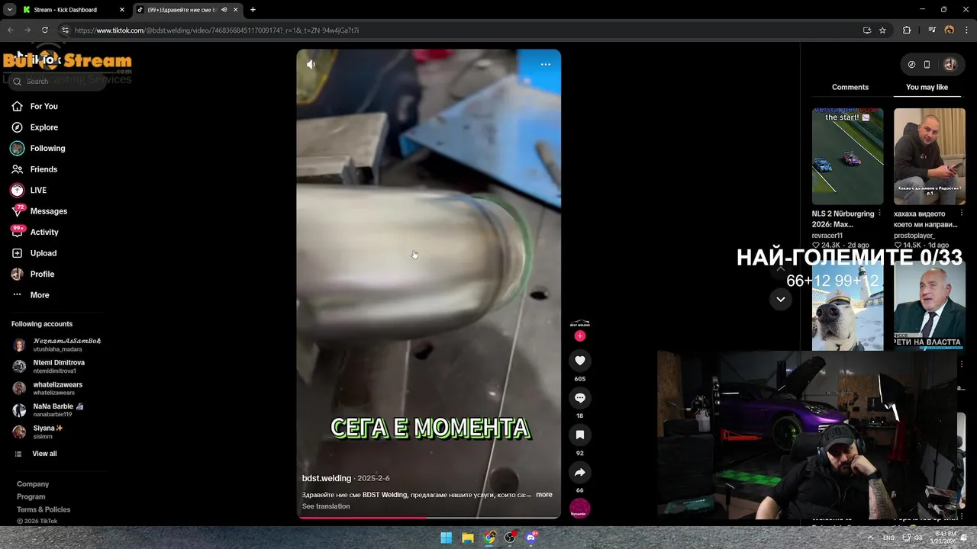977x549 pixels.
Task: Mute the TikTok video sound
Action: (x=311, y=65)
